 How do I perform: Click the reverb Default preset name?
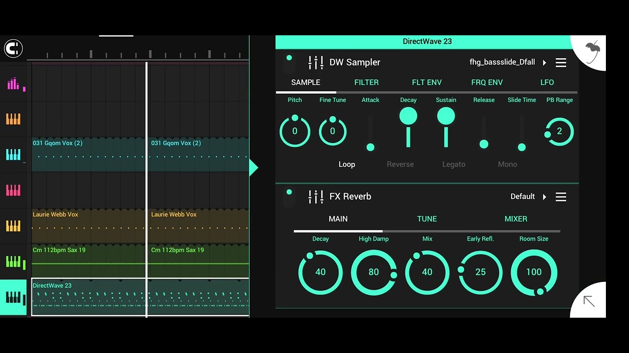pyautogui.click(x=522, y=197)
